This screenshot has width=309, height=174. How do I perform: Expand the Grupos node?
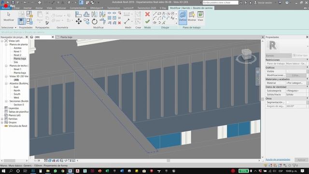point(2,122)
